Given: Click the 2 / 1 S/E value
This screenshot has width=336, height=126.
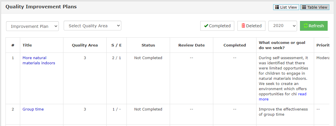Looking at the screenshot, I should 116,58.
